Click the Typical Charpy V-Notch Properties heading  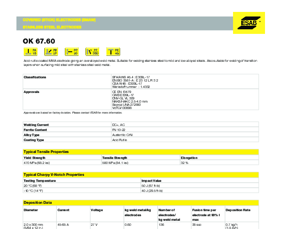54,175
